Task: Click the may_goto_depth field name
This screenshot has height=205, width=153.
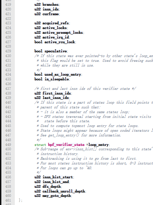Action: point(57,196)
